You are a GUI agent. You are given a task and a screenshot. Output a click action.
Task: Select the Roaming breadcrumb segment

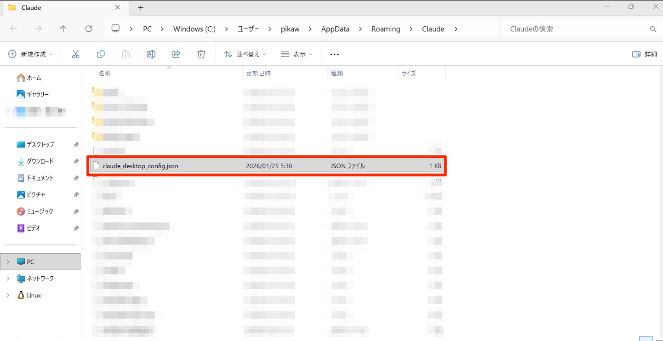click(386, 29)
